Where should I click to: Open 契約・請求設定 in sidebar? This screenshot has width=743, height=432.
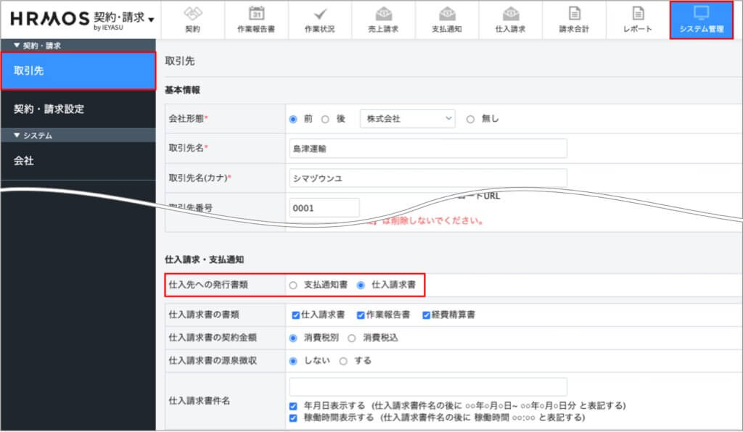click(49, 109)
